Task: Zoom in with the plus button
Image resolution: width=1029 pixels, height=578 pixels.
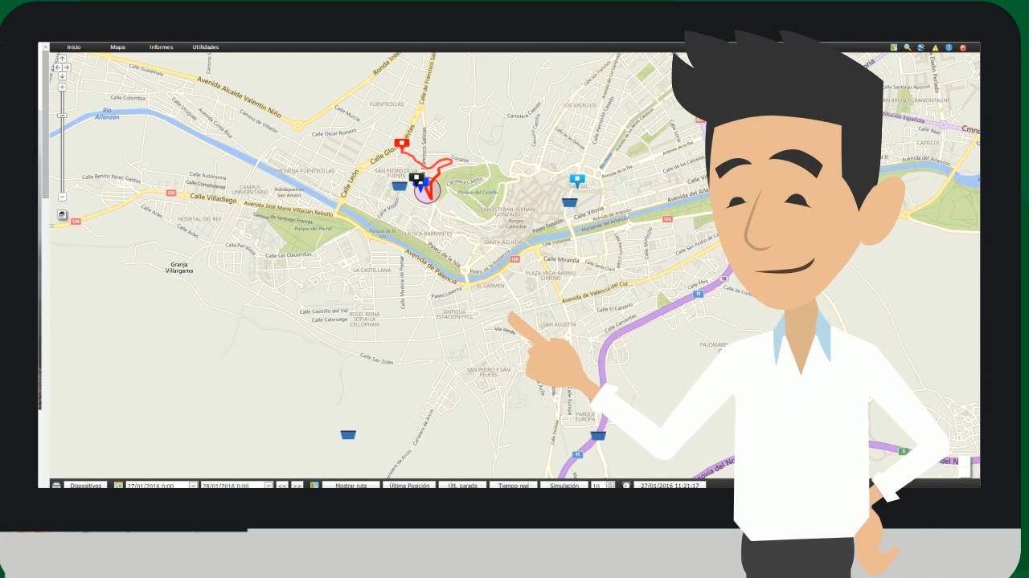Action: click(62, 87)
